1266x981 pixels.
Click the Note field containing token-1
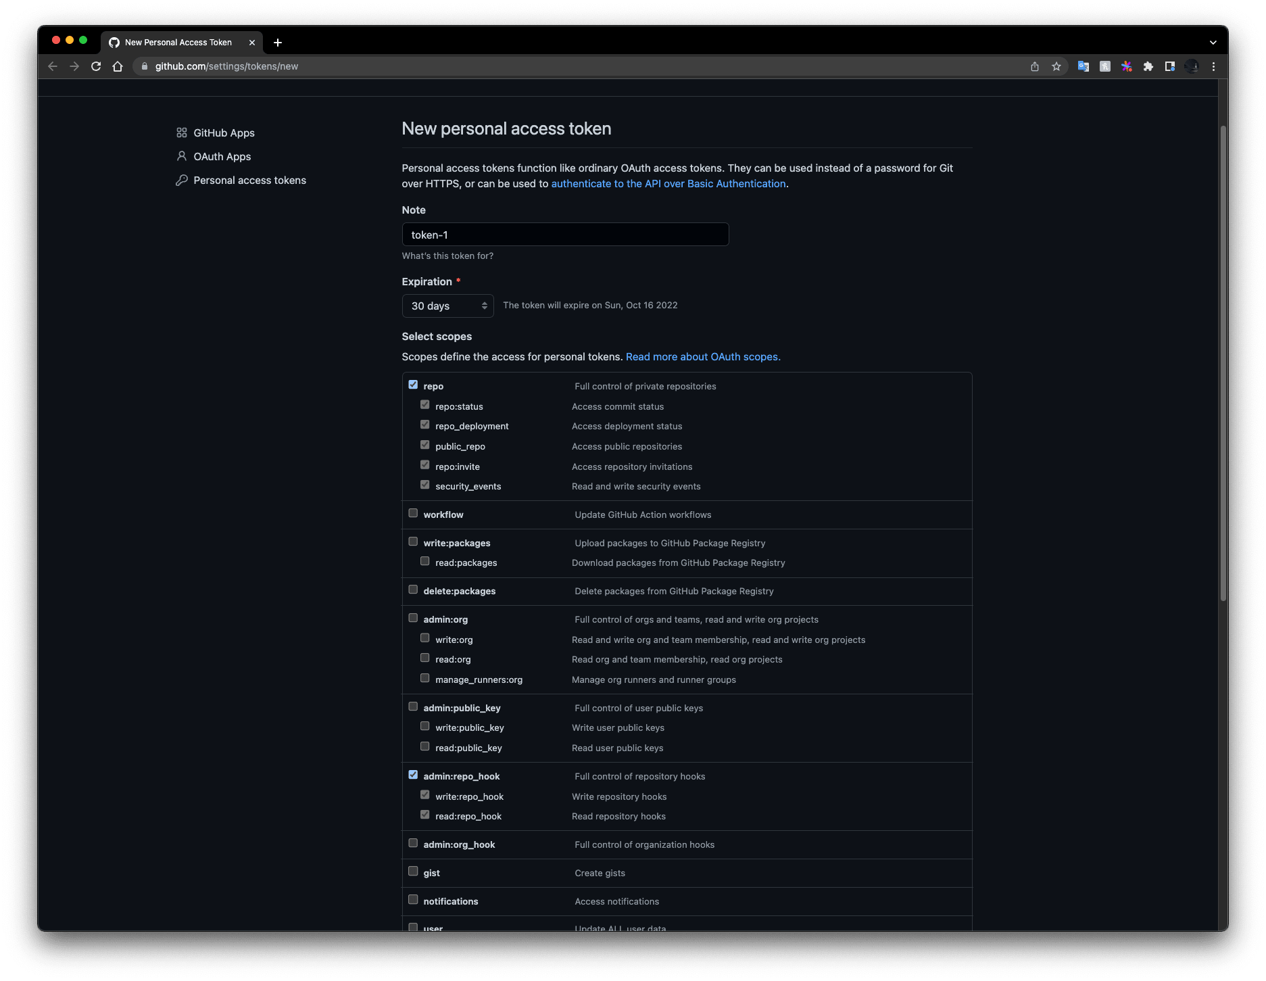click(565, 234)
